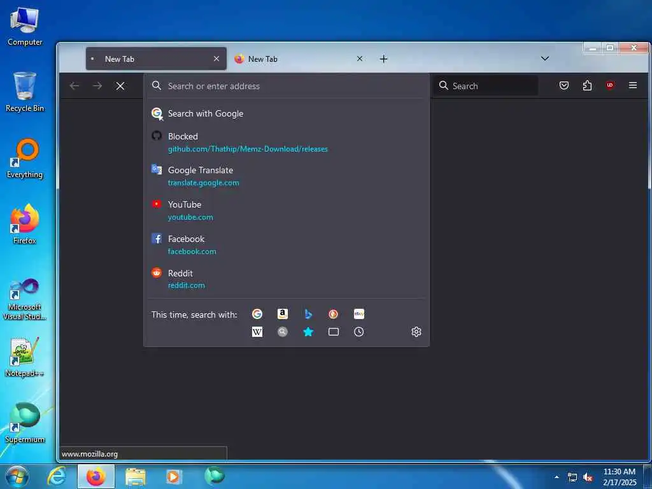Search this time with Amazon icon

pyautogui.click(x=282, y=314)
